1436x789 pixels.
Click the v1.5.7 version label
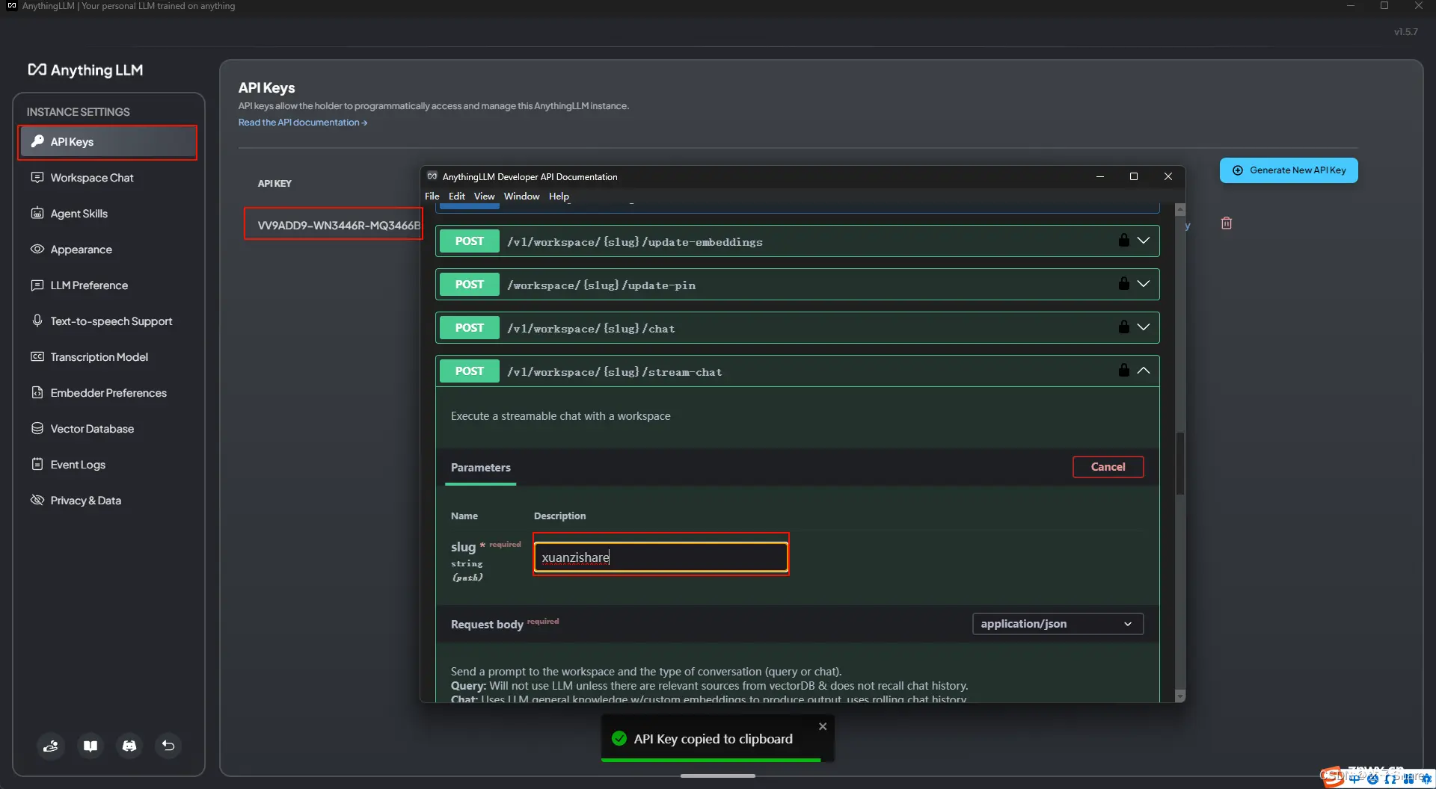click(1405, 32)
